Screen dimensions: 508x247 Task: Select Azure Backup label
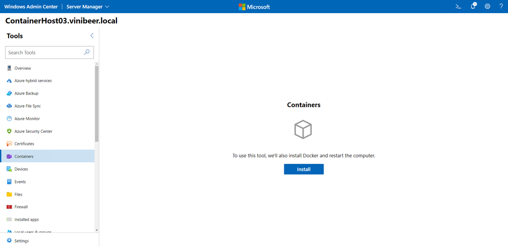[26, 93]
